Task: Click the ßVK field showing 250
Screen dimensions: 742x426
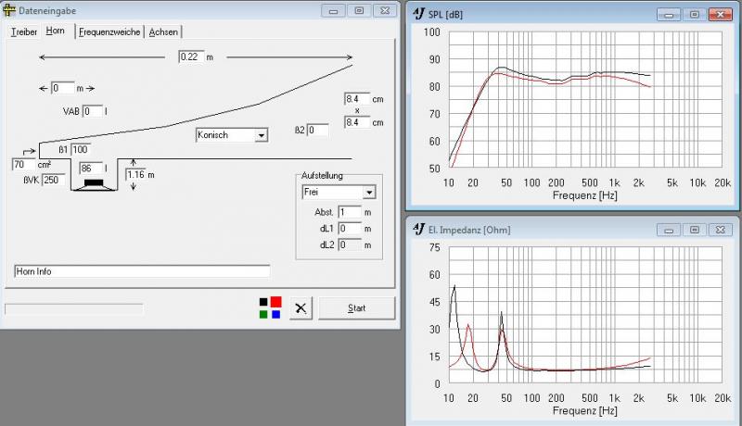Action: (x=54, y=180)
